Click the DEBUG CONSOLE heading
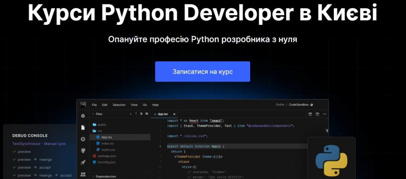Viewport: 406px width, 179px height. tap(30, 135)
